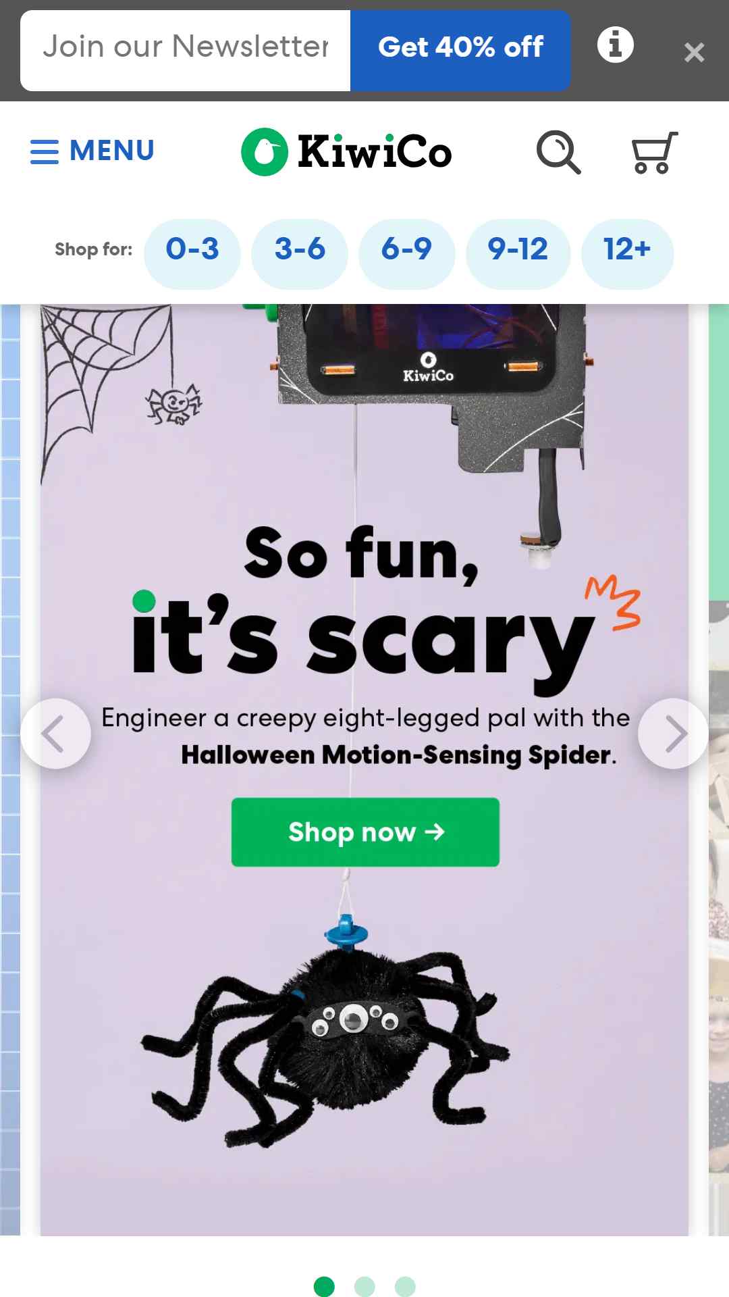The image size is (729, 1297).
Task: Open the hamburger MENU
Action: click(92, 151)
